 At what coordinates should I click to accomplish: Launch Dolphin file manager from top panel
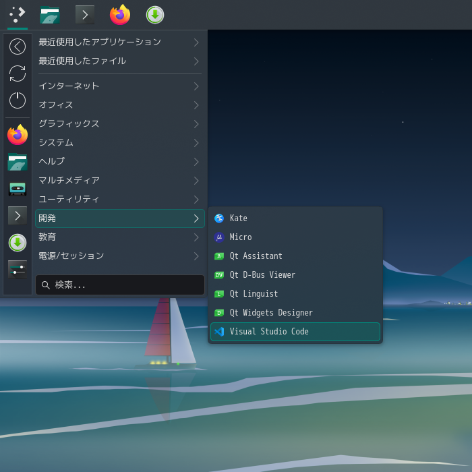click(x=50, y=14)
